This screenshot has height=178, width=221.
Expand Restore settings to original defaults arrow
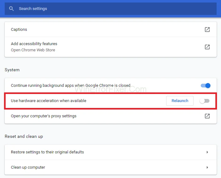pos(207,152)
